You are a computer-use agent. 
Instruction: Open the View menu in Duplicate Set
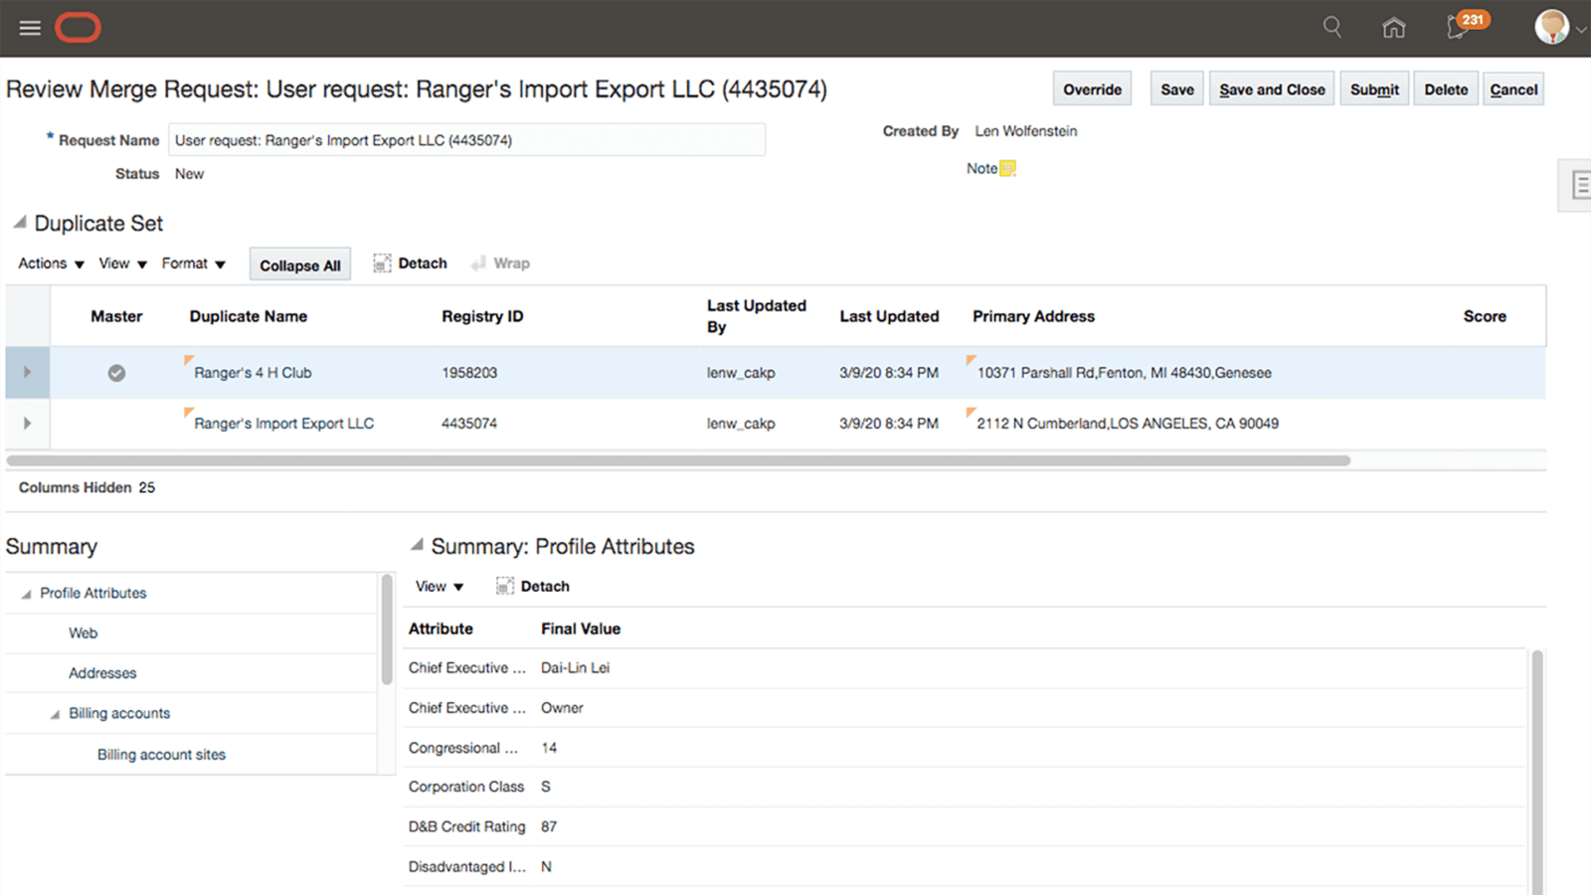click(x=122, y=264)
